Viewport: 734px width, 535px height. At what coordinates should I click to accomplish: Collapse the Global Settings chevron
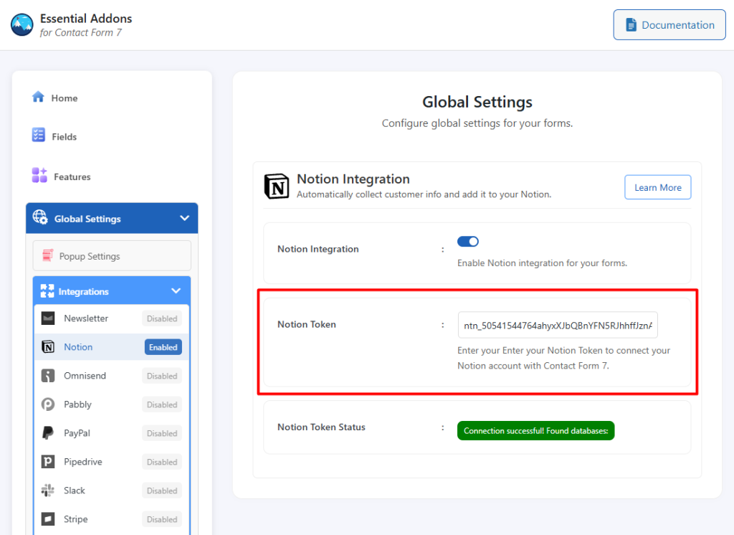[x=184, y=218]
